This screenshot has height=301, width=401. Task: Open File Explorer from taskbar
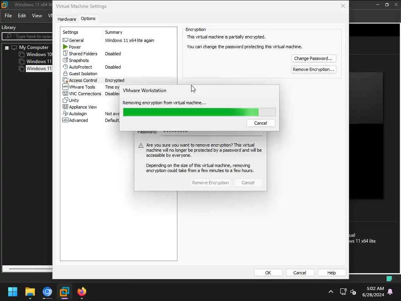coord(30,292)
